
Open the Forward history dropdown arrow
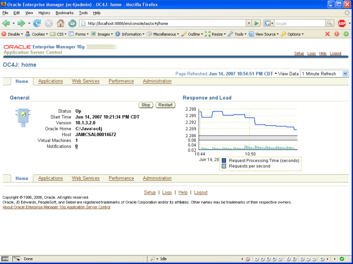click(x=29, y=23)
